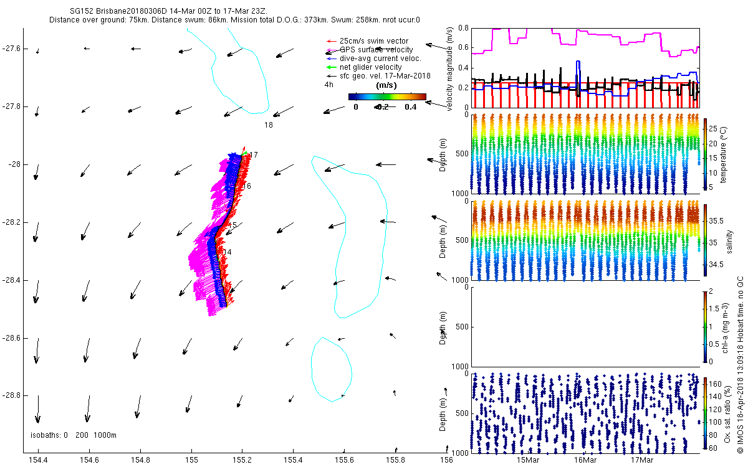
Task: Click the oxygen saturation scatter plot
Action: click(x=586, y=412)
